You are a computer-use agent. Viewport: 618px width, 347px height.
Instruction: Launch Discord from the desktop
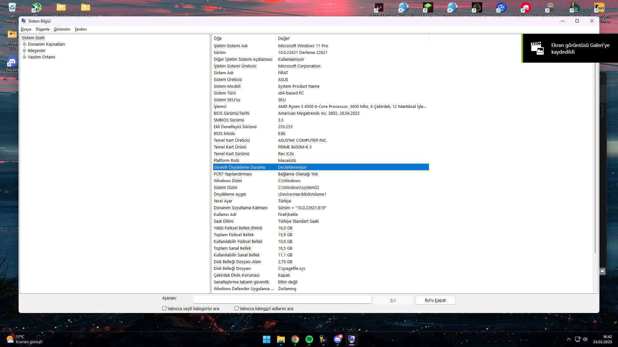[x=12, y=64]
